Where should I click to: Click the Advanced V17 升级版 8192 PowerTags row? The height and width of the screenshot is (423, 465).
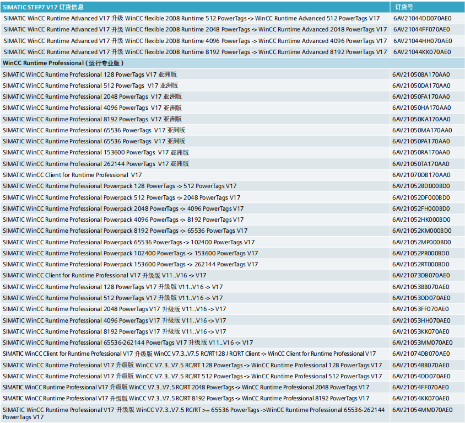pos(195,52)
